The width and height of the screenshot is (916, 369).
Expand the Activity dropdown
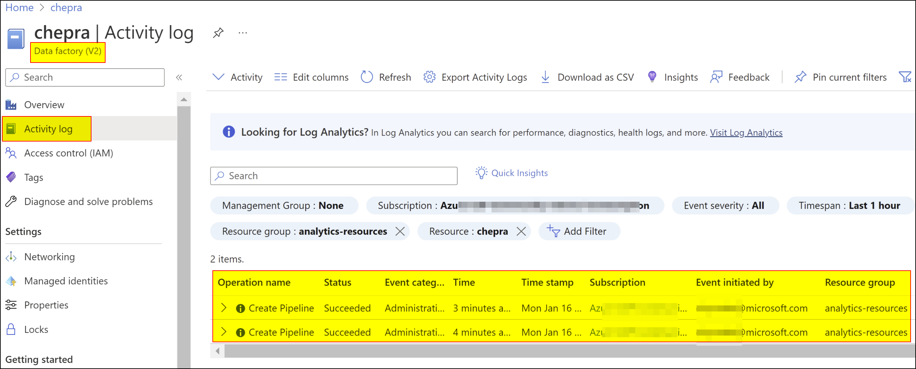(x=237, y=77)
